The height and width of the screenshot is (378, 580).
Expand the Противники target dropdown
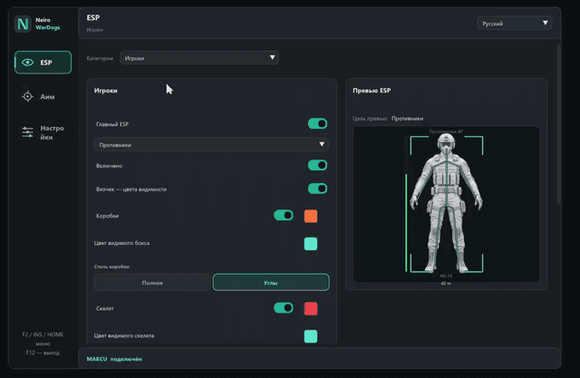(211, 145)
